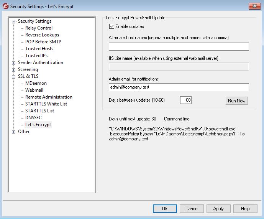
Task: Open MDaemon SSL settings
Action: point(36,83)
